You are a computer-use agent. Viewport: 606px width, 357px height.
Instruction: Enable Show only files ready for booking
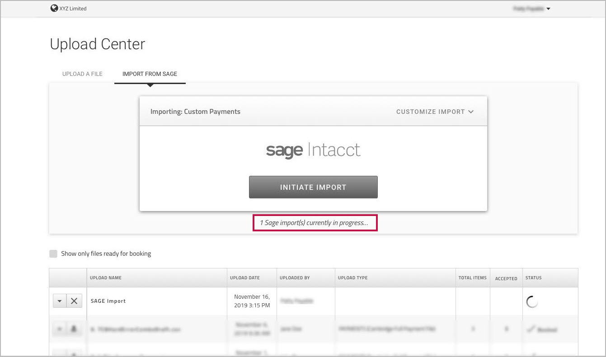[x=53, y=254]
